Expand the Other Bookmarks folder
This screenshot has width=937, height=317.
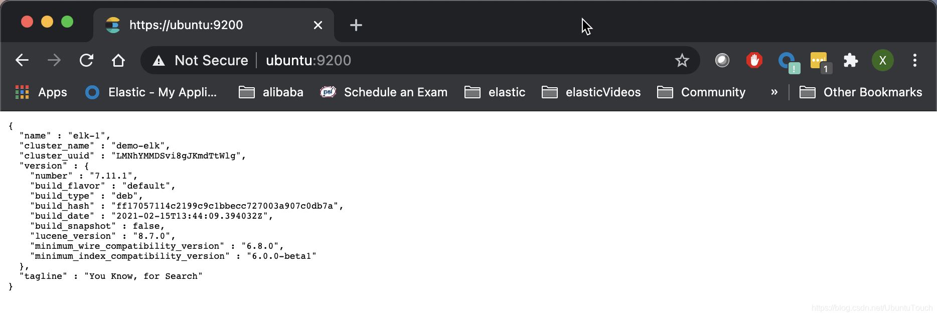tap(861, 92)
